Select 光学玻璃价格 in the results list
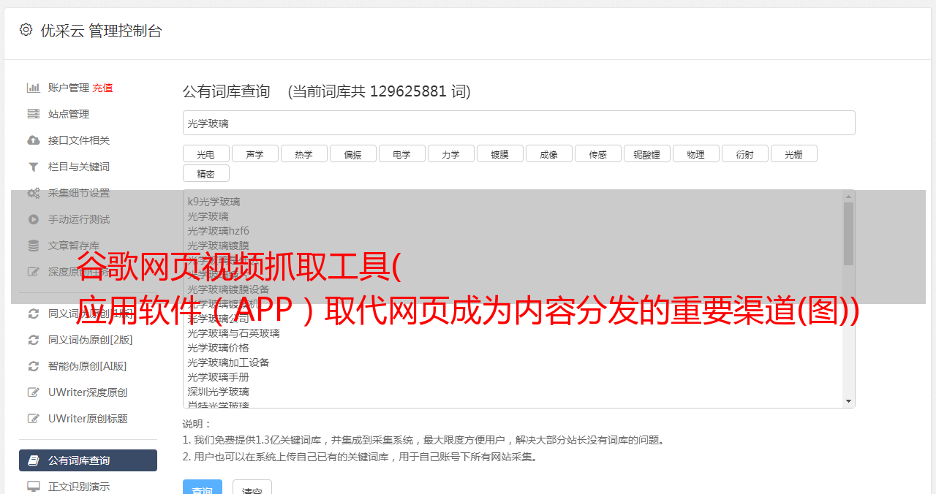 tap(218, 348)
